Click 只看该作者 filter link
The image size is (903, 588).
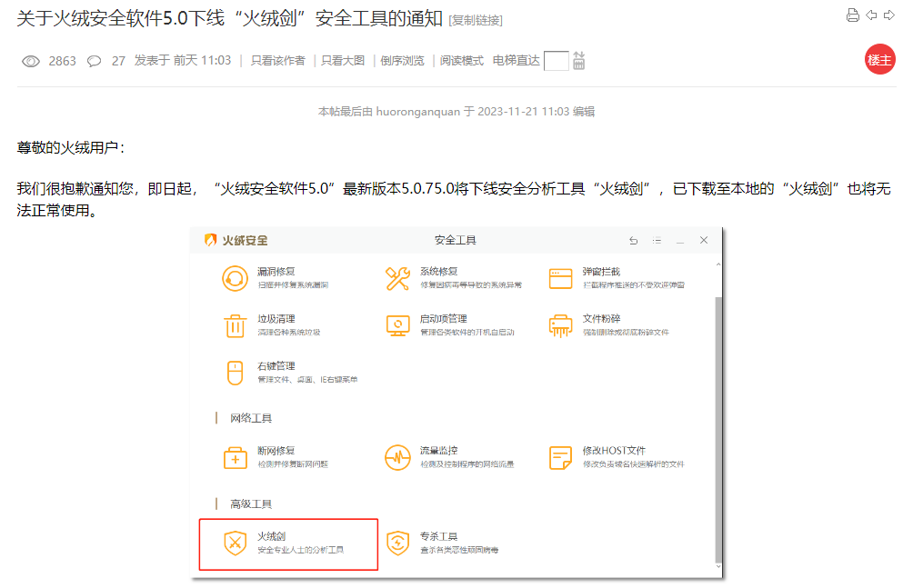click(x=277, y=60)
